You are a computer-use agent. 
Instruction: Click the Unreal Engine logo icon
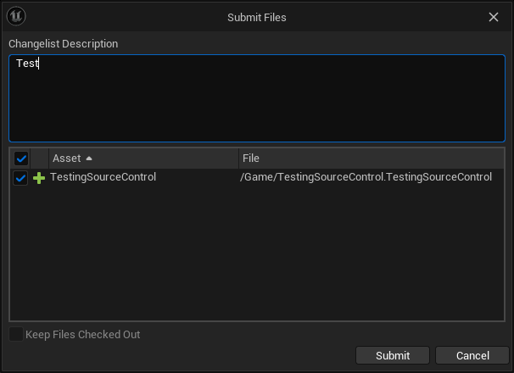(x=17, y=16)
